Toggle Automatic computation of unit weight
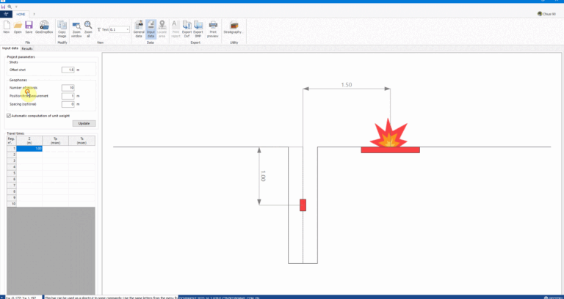Screen dimensions: 564x299 point(9,115)
